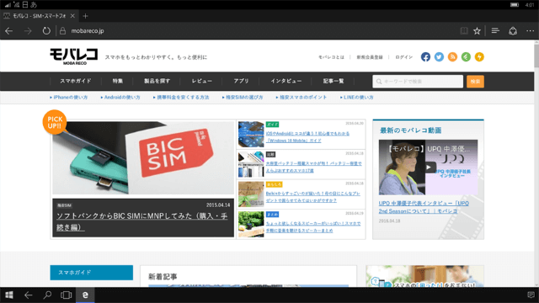
Task: Open スマホガイド navigation menu
Action: pyautogui.click(x=76, y=81)
